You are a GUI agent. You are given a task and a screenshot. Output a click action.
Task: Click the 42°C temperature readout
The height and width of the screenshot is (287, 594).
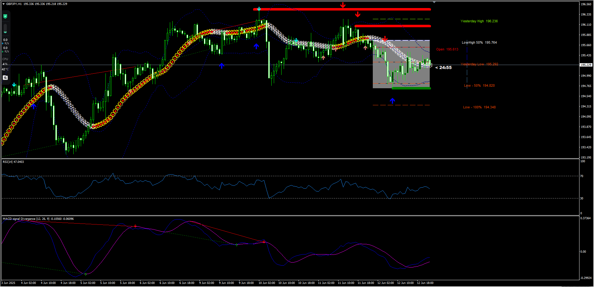tap(5, 69)
